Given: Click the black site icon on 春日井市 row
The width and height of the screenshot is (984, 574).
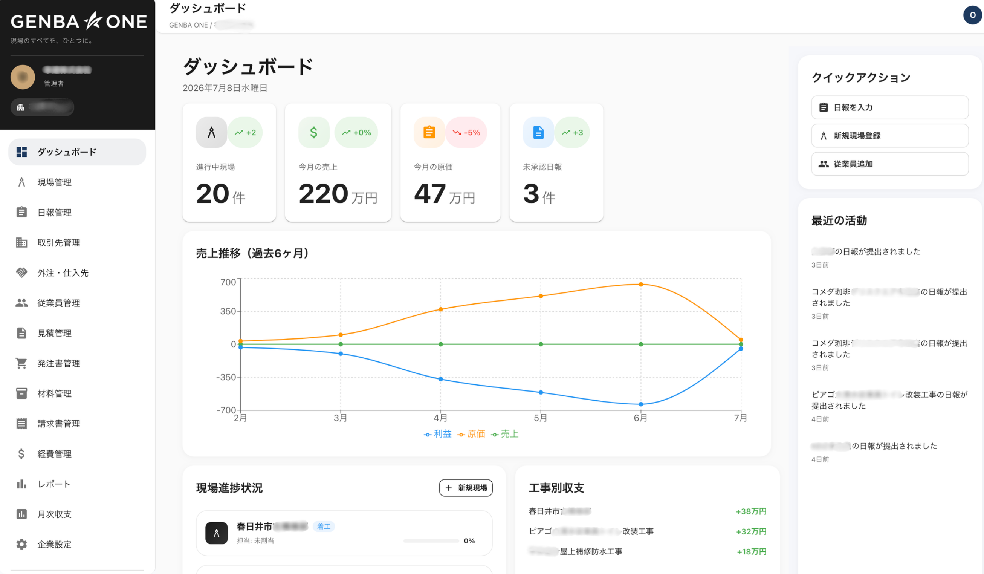Looking at the screenshot, I should coord(217,533).
